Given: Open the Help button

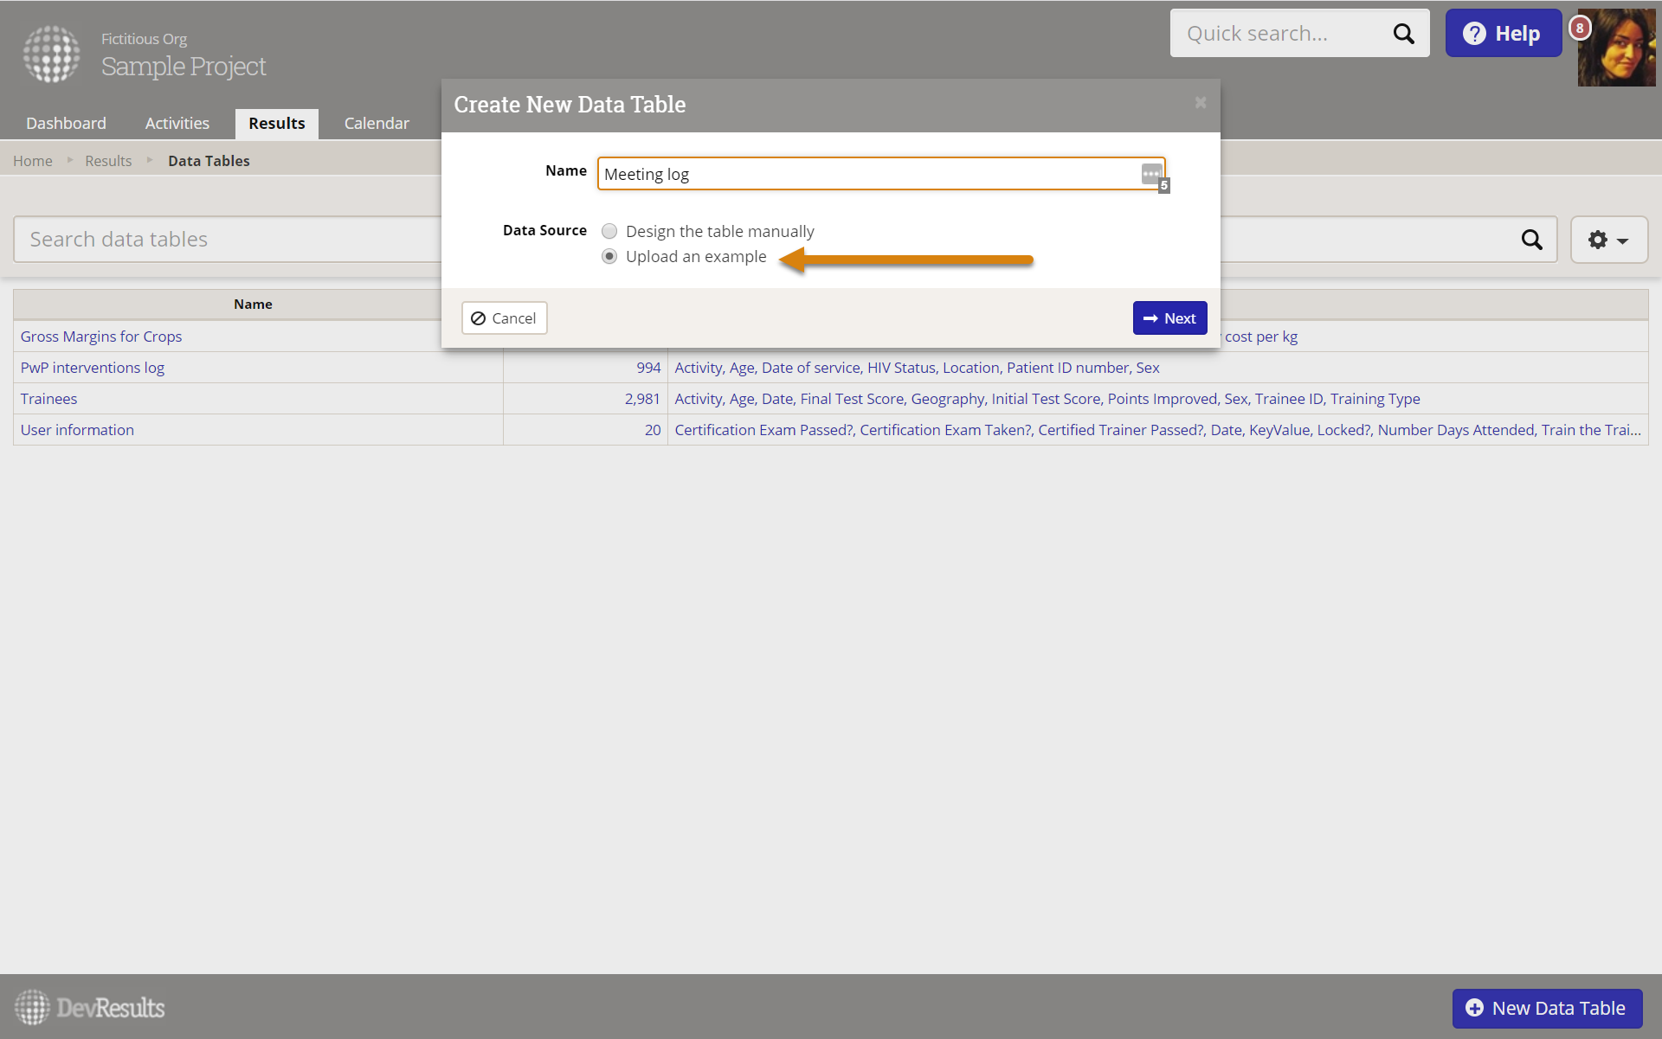Looking at the screenshot, I should coord(1503,34).
